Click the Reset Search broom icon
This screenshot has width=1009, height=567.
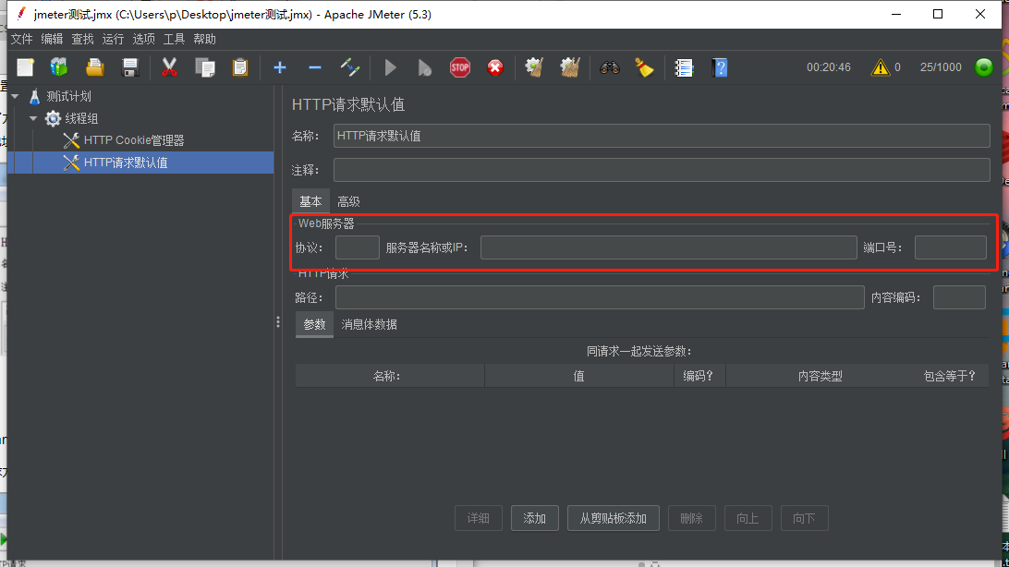pos(644,67)
